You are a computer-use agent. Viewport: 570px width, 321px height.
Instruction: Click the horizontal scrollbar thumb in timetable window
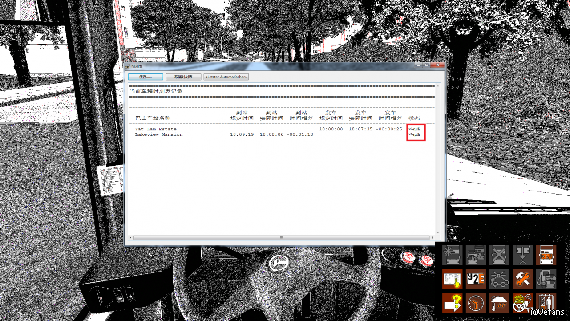(x=281, y=238)
